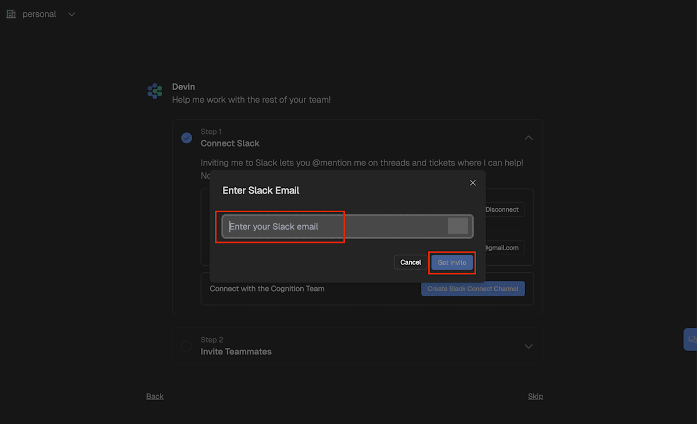Click the Devin logo icon
This screenshot has width=697, height=424.
[x=155, y=91]
